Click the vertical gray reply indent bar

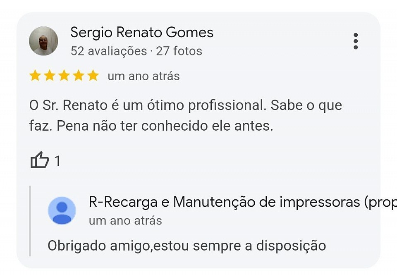30,221
